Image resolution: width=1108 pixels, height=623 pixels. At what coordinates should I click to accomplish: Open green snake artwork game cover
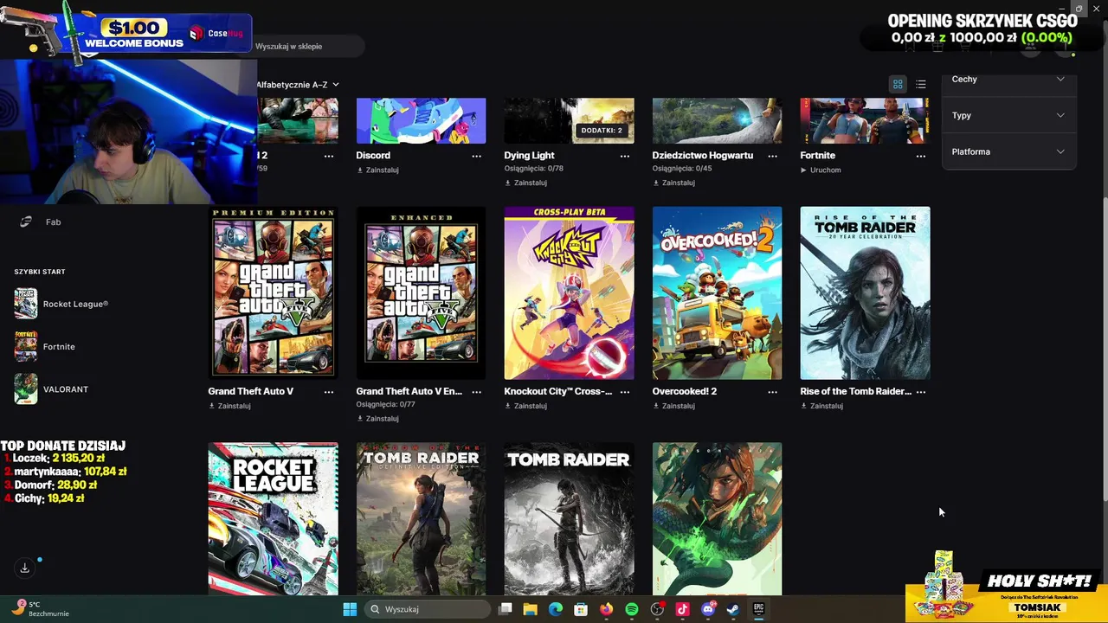coord(717,519)
